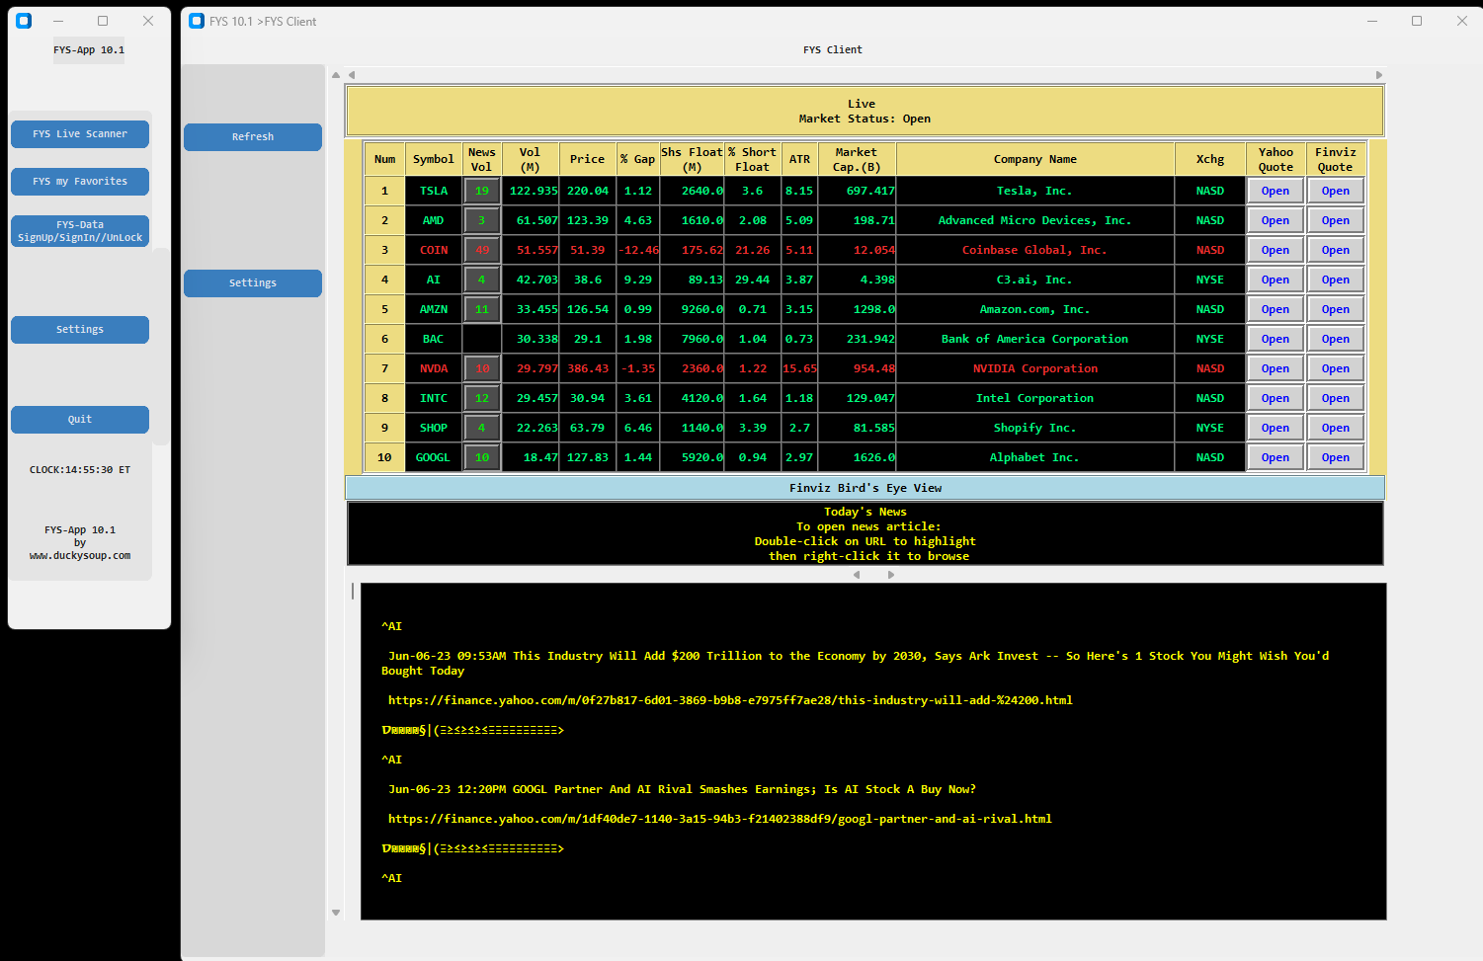Screen dimensions: 1483x961
Task: Open Finviz quote for AMZN
Action: [1335, 310]
